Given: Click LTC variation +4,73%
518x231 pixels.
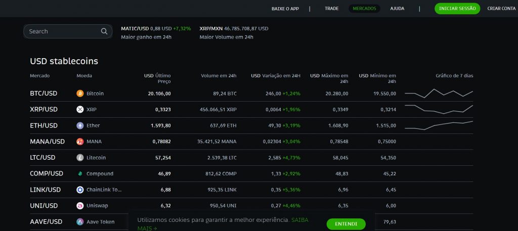Looking at the screenshot, I should click(291, 158).
